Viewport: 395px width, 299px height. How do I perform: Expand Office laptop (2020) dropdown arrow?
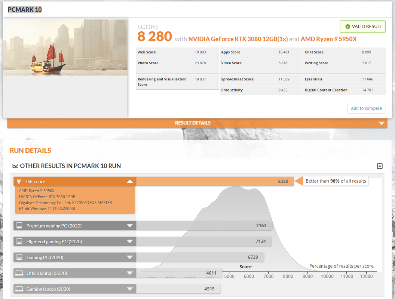(130, 273)
